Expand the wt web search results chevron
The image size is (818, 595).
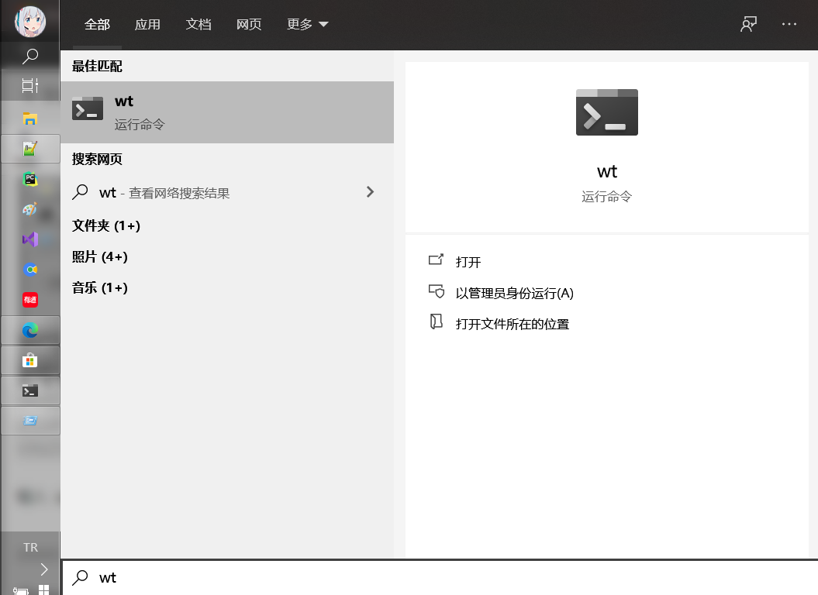[x=370, y=192]
